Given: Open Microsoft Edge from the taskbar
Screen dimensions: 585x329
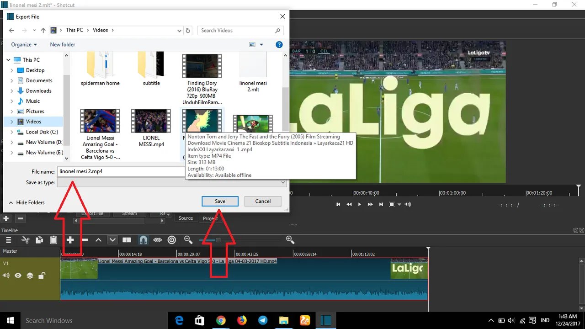Looking at the screenshot, I should [x=179, y=320].
